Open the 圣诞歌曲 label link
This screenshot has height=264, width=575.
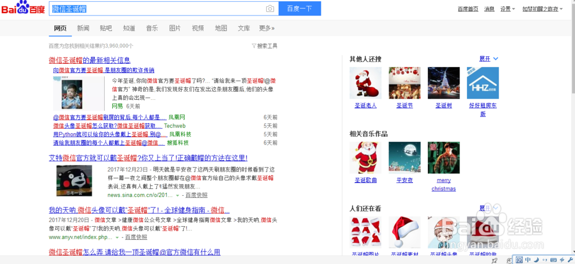click(x=366, y=181)
